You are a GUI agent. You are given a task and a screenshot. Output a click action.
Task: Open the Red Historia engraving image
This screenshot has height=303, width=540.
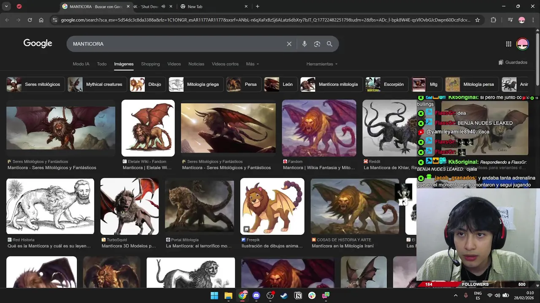50,206
